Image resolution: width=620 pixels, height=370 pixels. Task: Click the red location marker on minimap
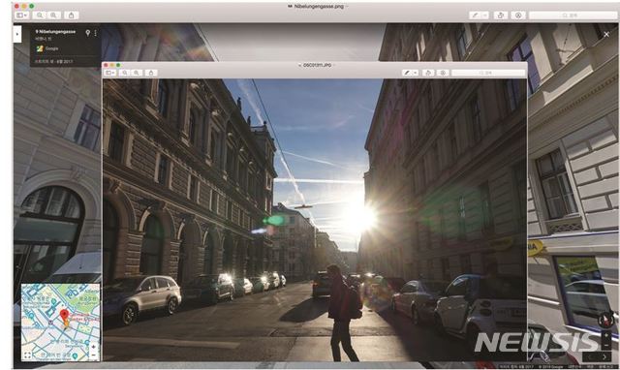click(64, 316)
